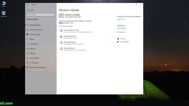
Task: Click the Check Storage link
Action: click(121, 28)
